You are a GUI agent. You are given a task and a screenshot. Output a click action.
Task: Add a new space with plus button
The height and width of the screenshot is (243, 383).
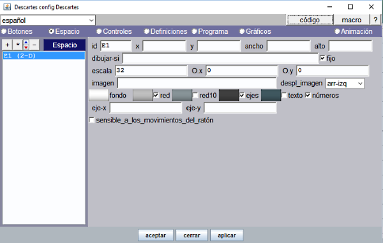[x=7, y=45]
